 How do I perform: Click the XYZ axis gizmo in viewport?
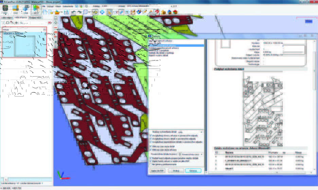(64, 175)
